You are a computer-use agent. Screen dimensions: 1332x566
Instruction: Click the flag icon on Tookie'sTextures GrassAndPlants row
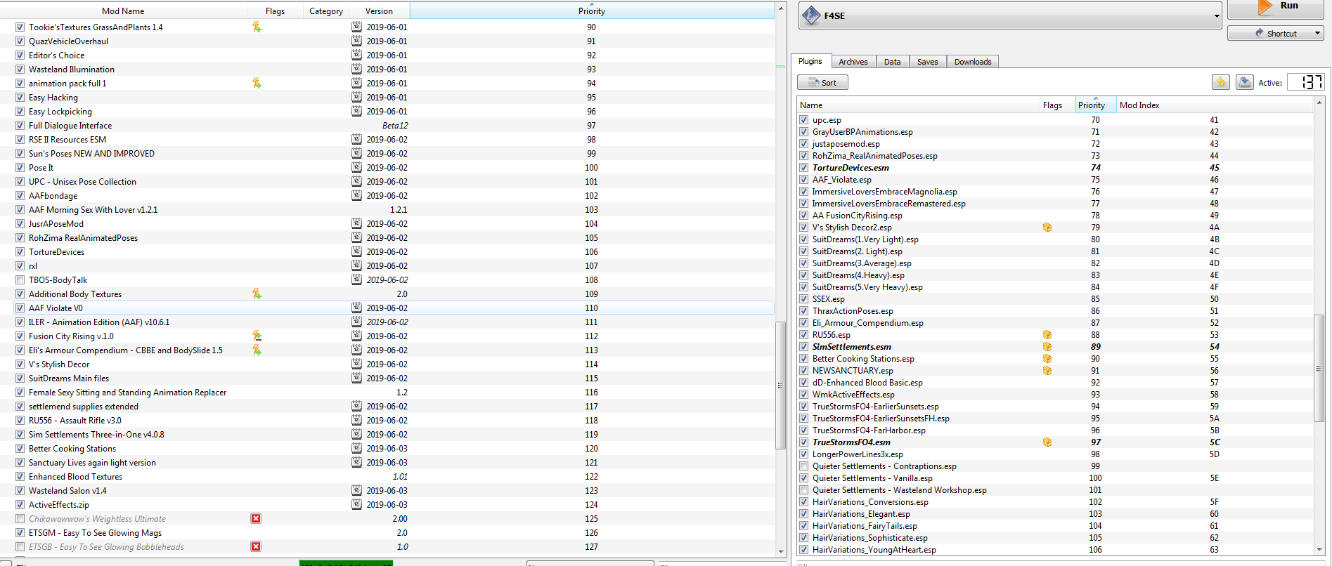point(257,27)
